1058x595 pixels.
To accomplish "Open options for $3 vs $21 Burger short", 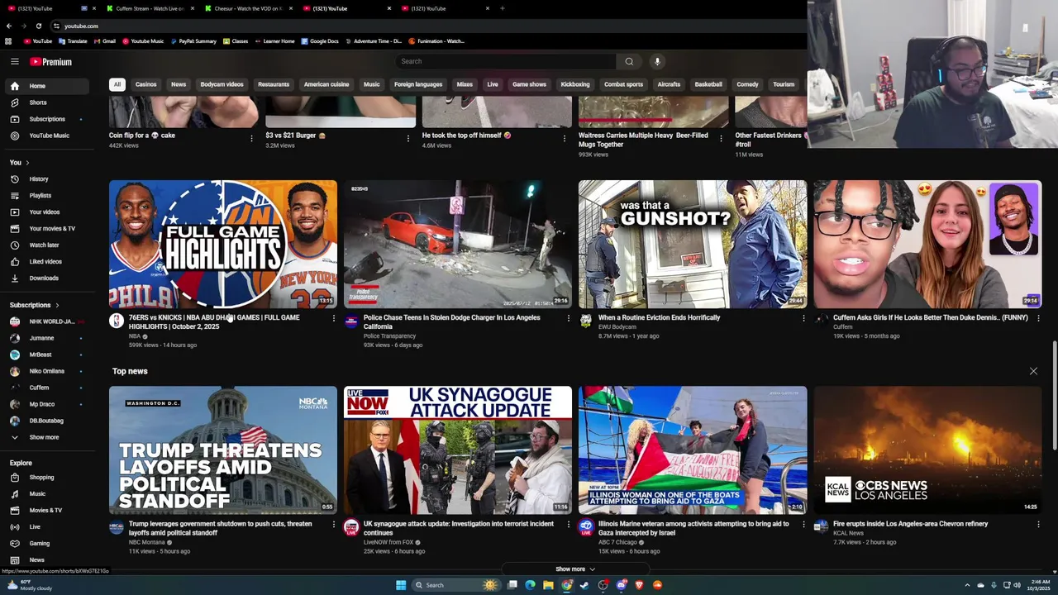I will click(407, 138).
